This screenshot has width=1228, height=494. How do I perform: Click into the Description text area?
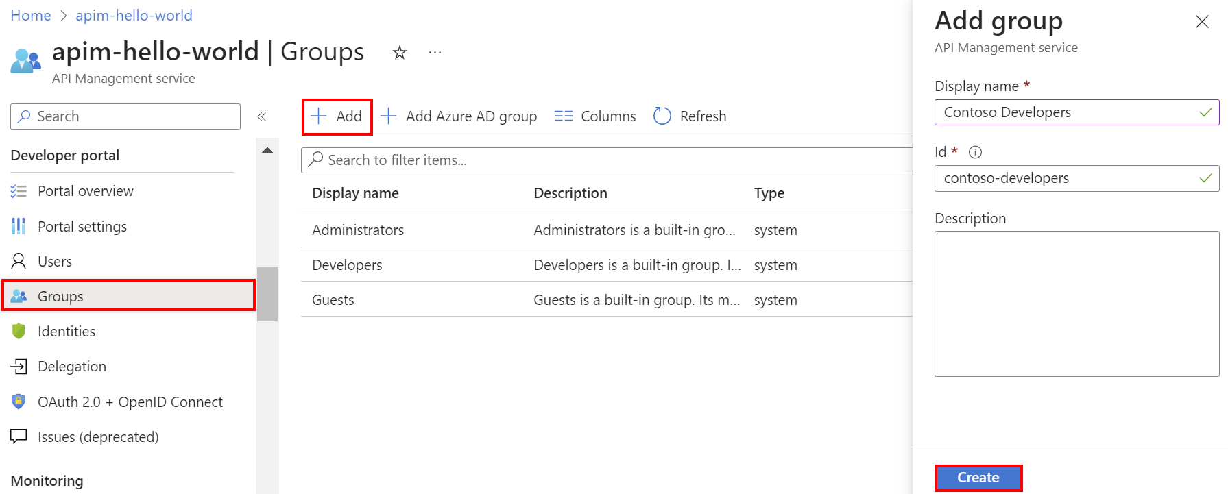pyautogui.click(x=1076, y=304)
